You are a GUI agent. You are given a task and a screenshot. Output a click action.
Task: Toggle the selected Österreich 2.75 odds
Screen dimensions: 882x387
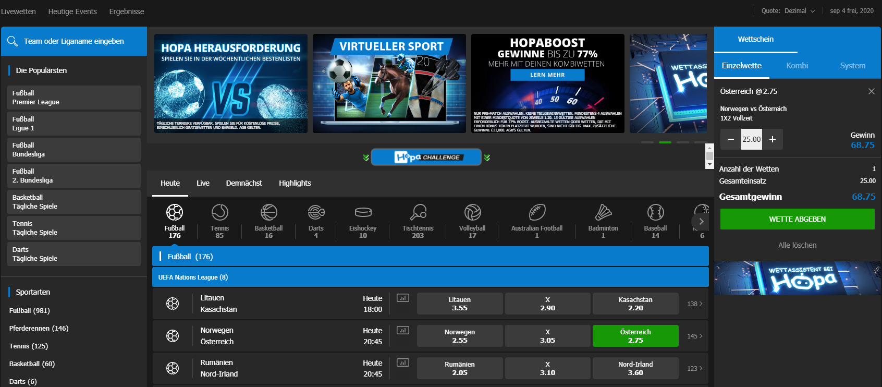tap(635, 336)
